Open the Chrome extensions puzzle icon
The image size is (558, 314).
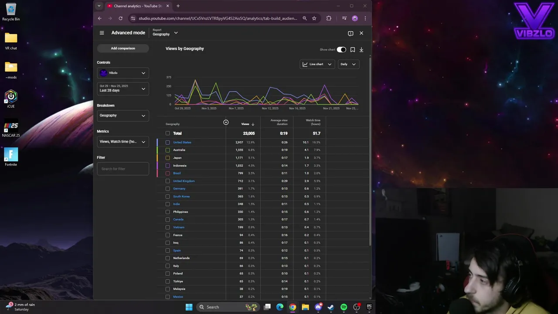[329, 18]
